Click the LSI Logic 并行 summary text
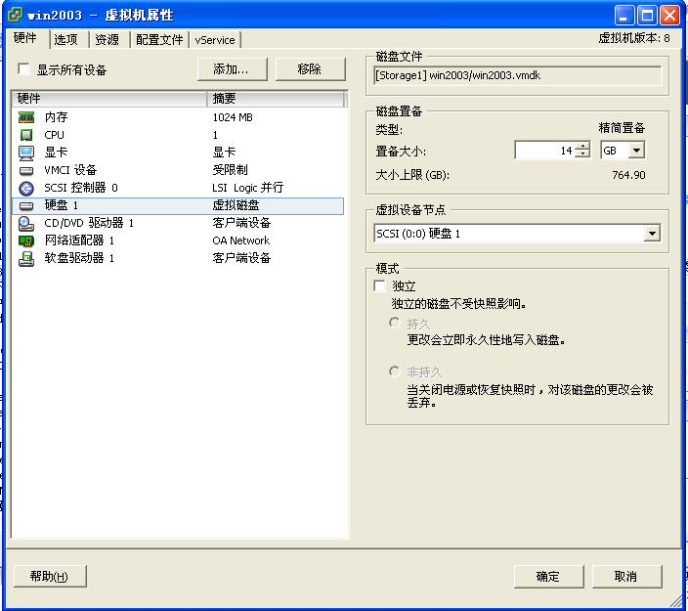This screenshot has height=611, width=688. pos(248,188)
